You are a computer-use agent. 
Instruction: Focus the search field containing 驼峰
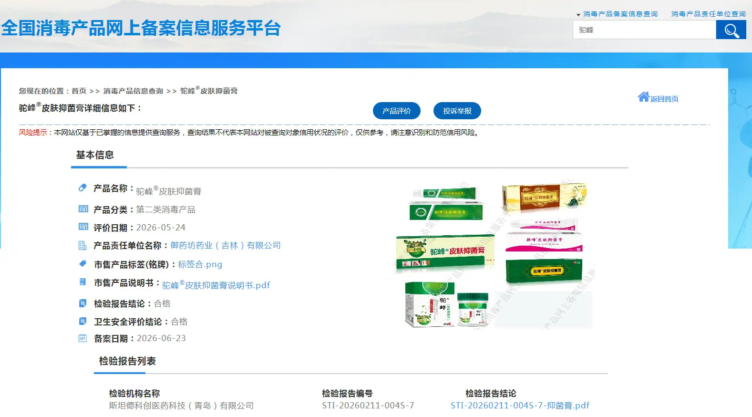coord(644,30)
